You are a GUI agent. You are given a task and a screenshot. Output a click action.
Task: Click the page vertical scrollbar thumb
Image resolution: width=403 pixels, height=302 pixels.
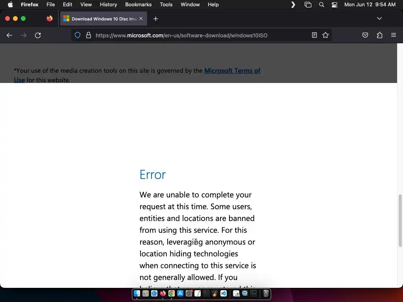(400, 221)
